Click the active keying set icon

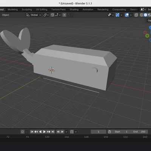(x=72, y=132)
